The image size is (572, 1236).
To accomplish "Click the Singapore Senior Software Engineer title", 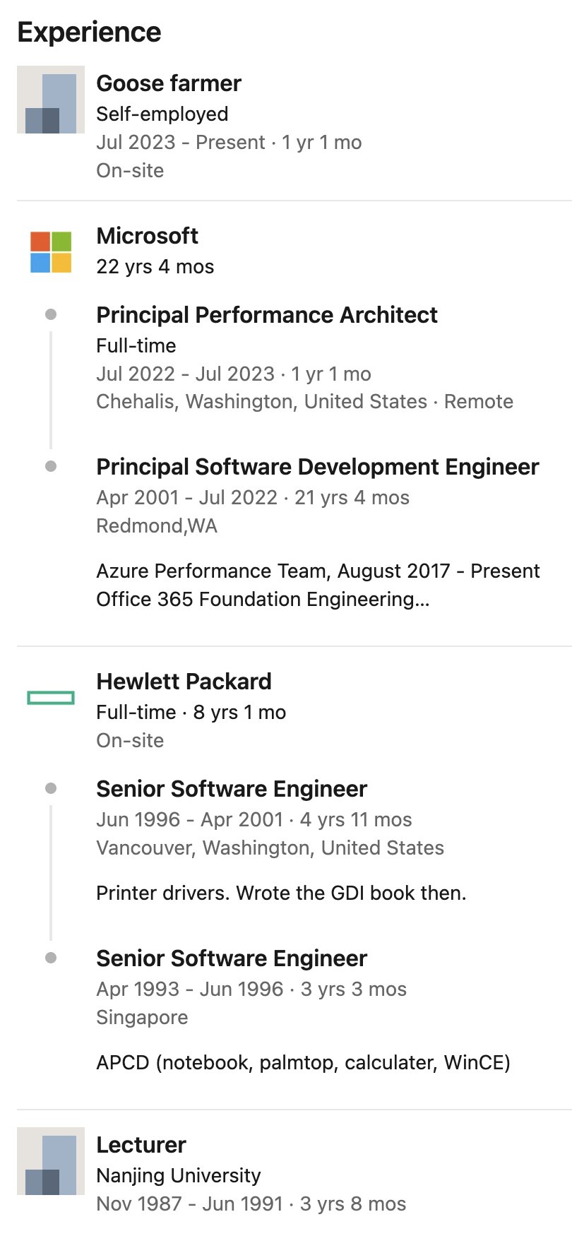I will pyautogui.click(x=232, y=958).
